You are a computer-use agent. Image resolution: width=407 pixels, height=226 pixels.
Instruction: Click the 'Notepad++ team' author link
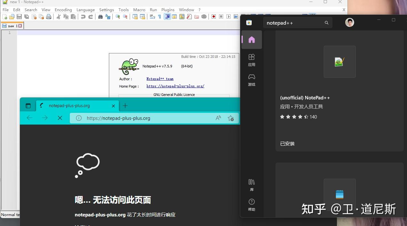coord(160,79)
